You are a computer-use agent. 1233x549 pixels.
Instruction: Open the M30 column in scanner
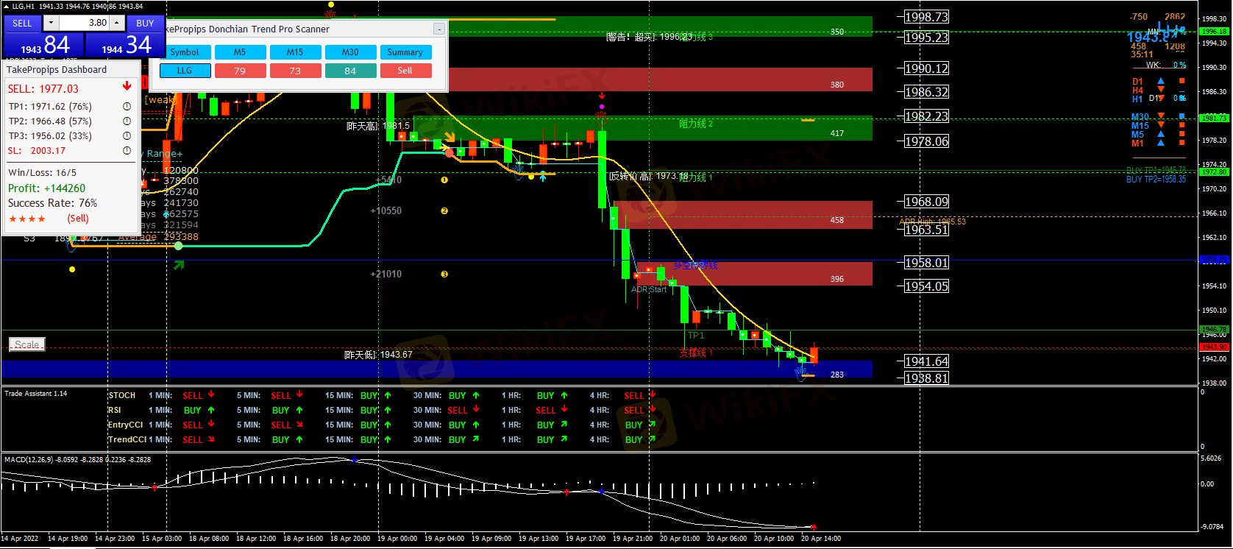350,52
